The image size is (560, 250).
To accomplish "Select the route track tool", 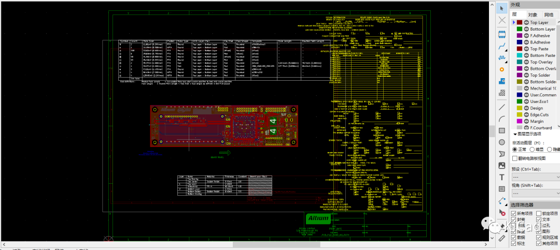I will tap(502, 46).
